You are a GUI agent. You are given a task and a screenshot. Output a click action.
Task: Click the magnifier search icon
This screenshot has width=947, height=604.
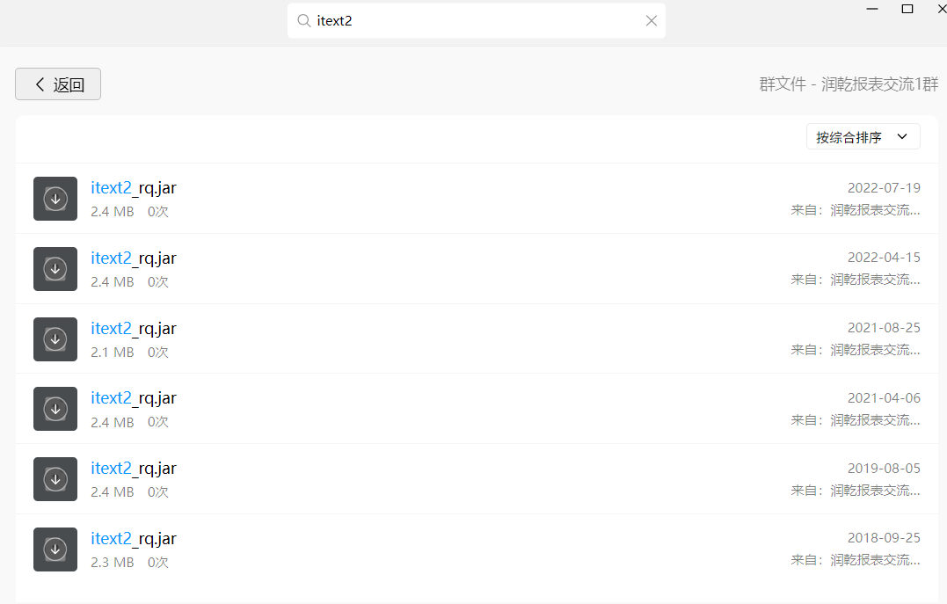[x=304, y=20]
